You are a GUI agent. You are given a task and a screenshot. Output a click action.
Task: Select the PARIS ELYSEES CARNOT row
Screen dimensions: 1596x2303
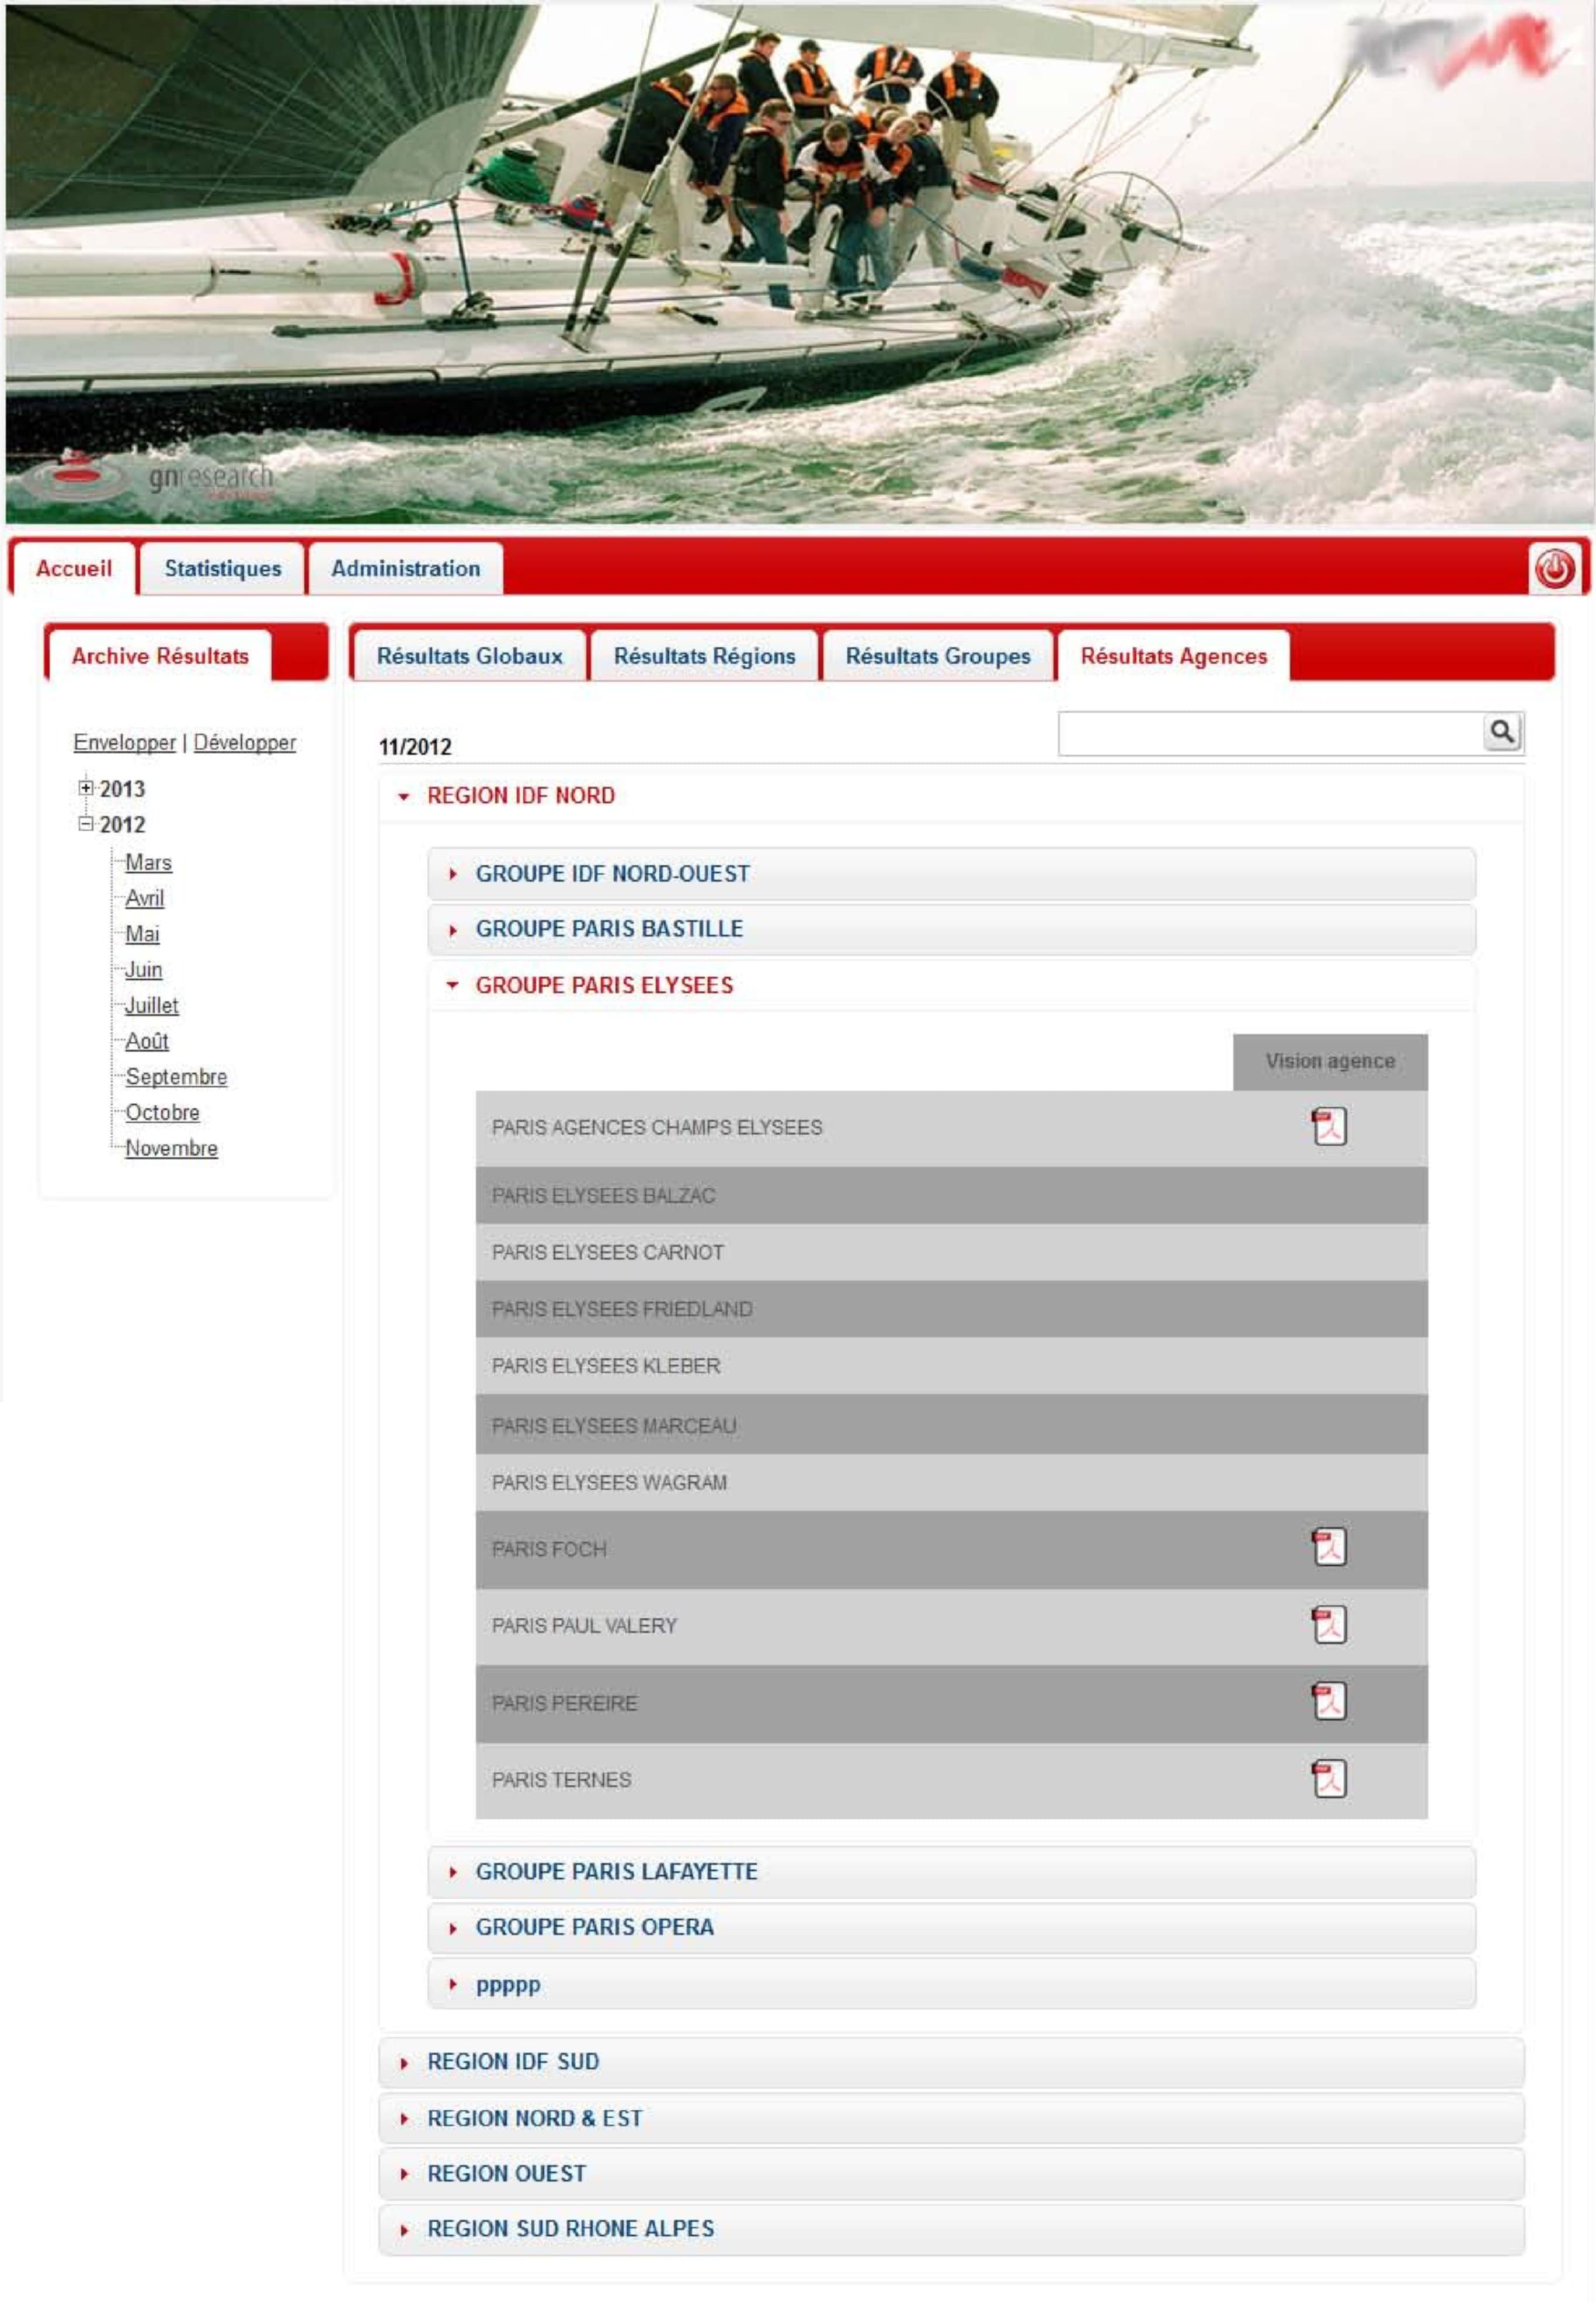[951, 1253]
